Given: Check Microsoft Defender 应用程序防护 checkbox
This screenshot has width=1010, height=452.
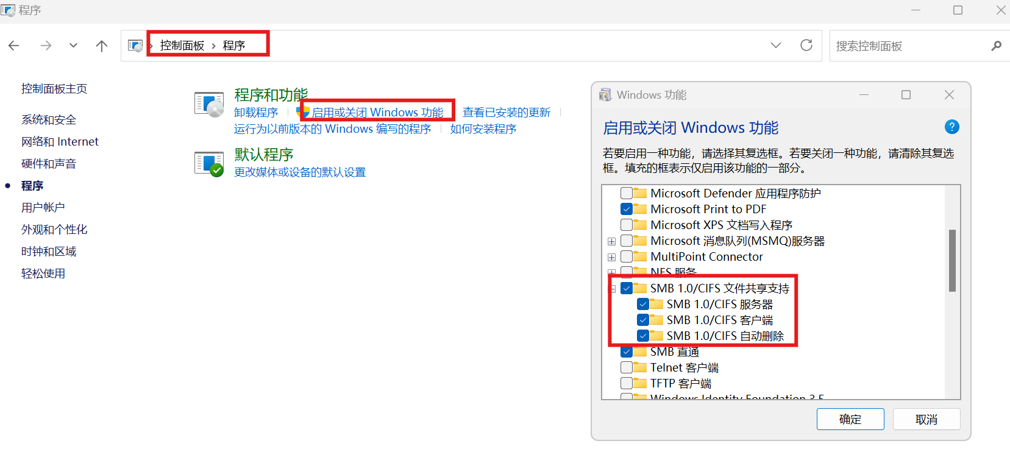Looking at the screenshot, I should pyautogui.click(x=626, y=194).
